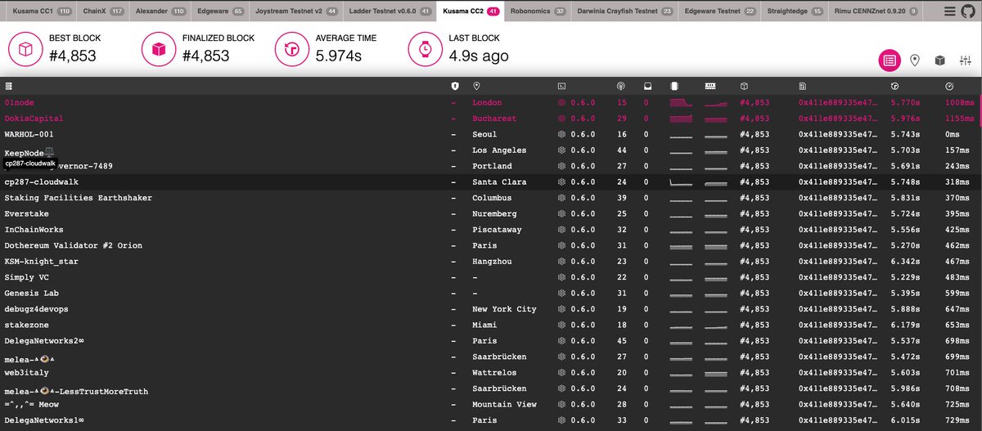Image resolution: width=982 pixels, height=431 pixels.
Task: Click CPU sparkline in 01node row
Action: point(682,103)
